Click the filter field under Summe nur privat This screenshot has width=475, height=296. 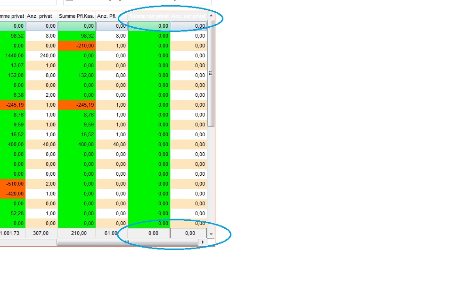point(149,26)
